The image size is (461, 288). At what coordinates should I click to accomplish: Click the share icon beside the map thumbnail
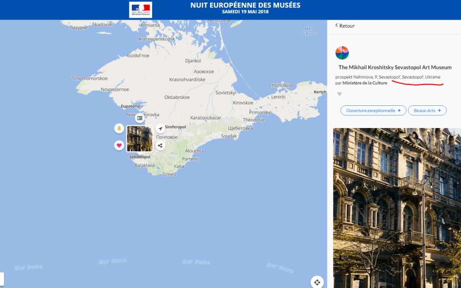tap(160, 145)
